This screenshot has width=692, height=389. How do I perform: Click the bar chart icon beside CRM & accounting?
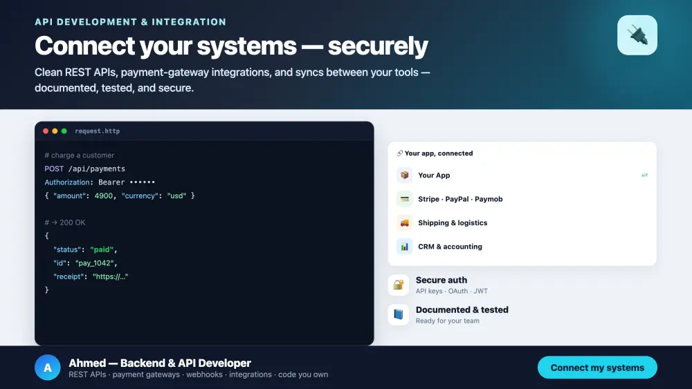[404, 247]
